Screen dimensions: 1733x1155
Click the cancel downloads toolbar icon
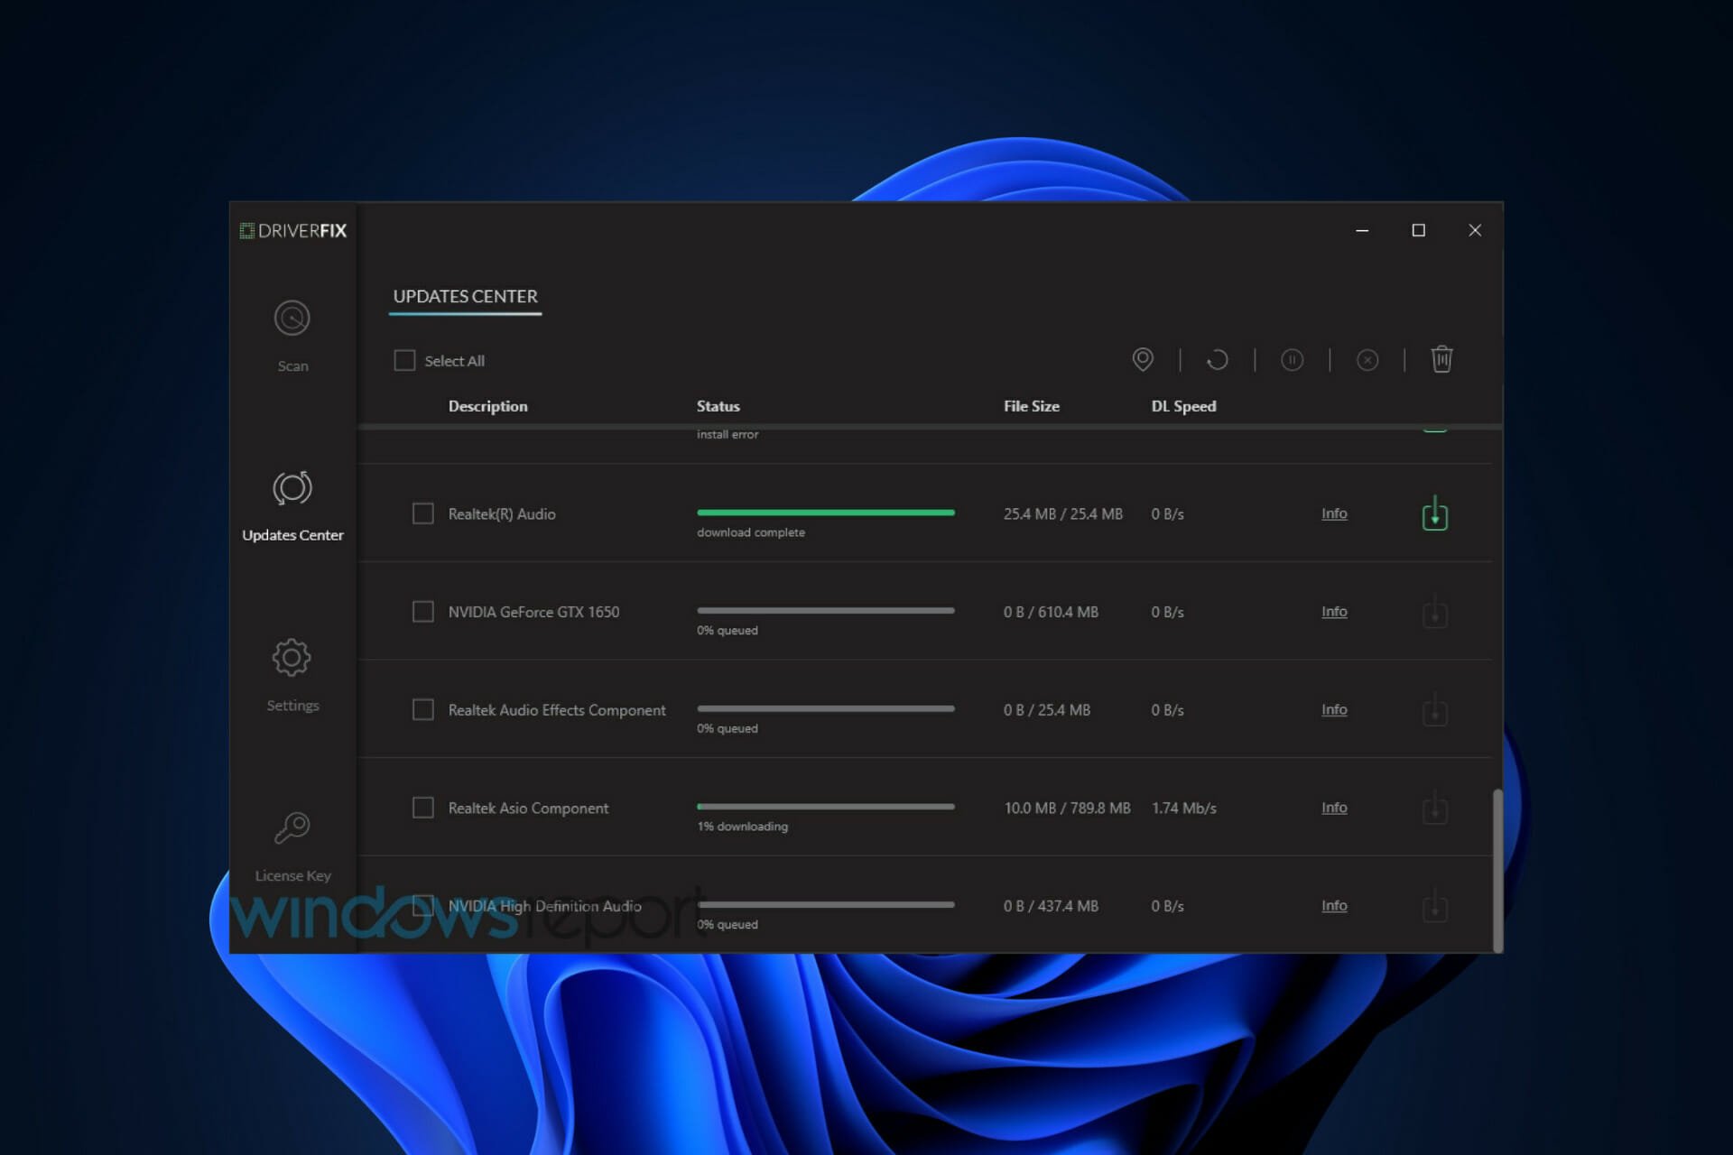(1367, 360)
